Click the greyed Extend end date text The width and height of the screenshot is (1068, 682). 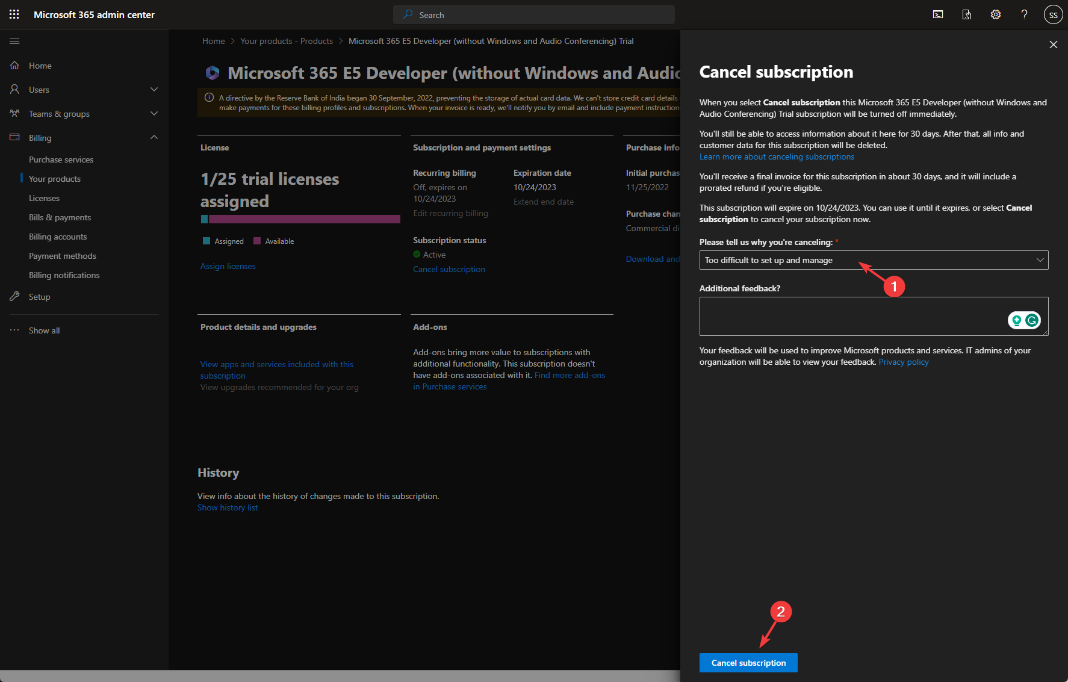pyautogui.click(x=544, y=202)
